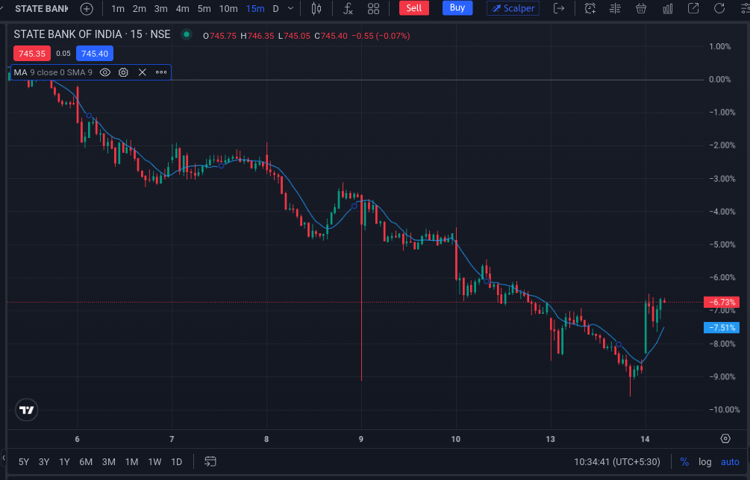Switch to the 3m timeframe
This screenshot has height=480, width=750.
click(x=160, y=9)
